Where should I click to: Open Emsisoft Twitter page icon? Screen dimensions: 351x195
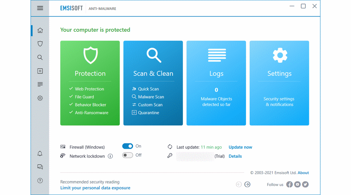pyautogui.click(x=305, y=184)
